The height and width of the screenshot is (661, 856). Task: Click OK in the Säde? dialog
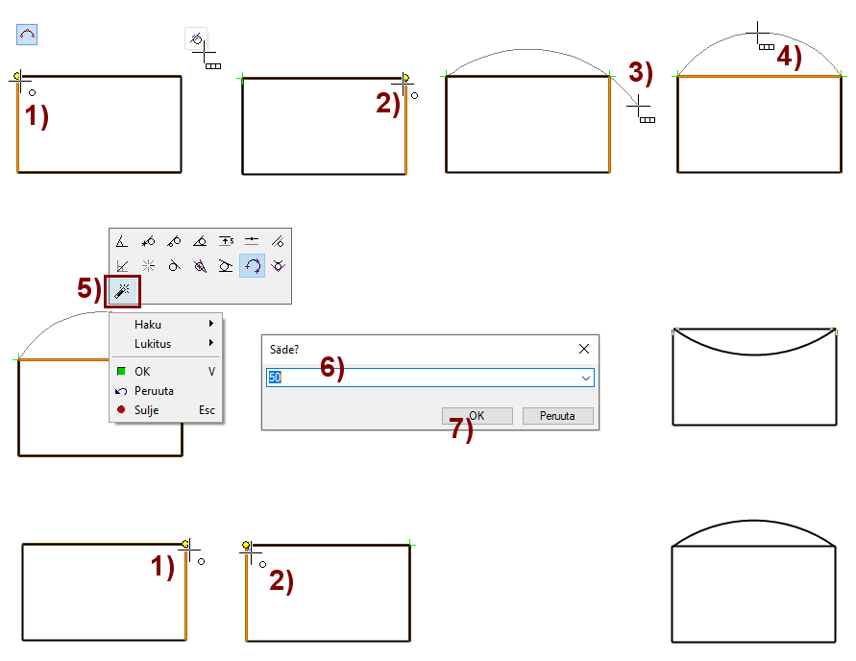pos(477,415)
